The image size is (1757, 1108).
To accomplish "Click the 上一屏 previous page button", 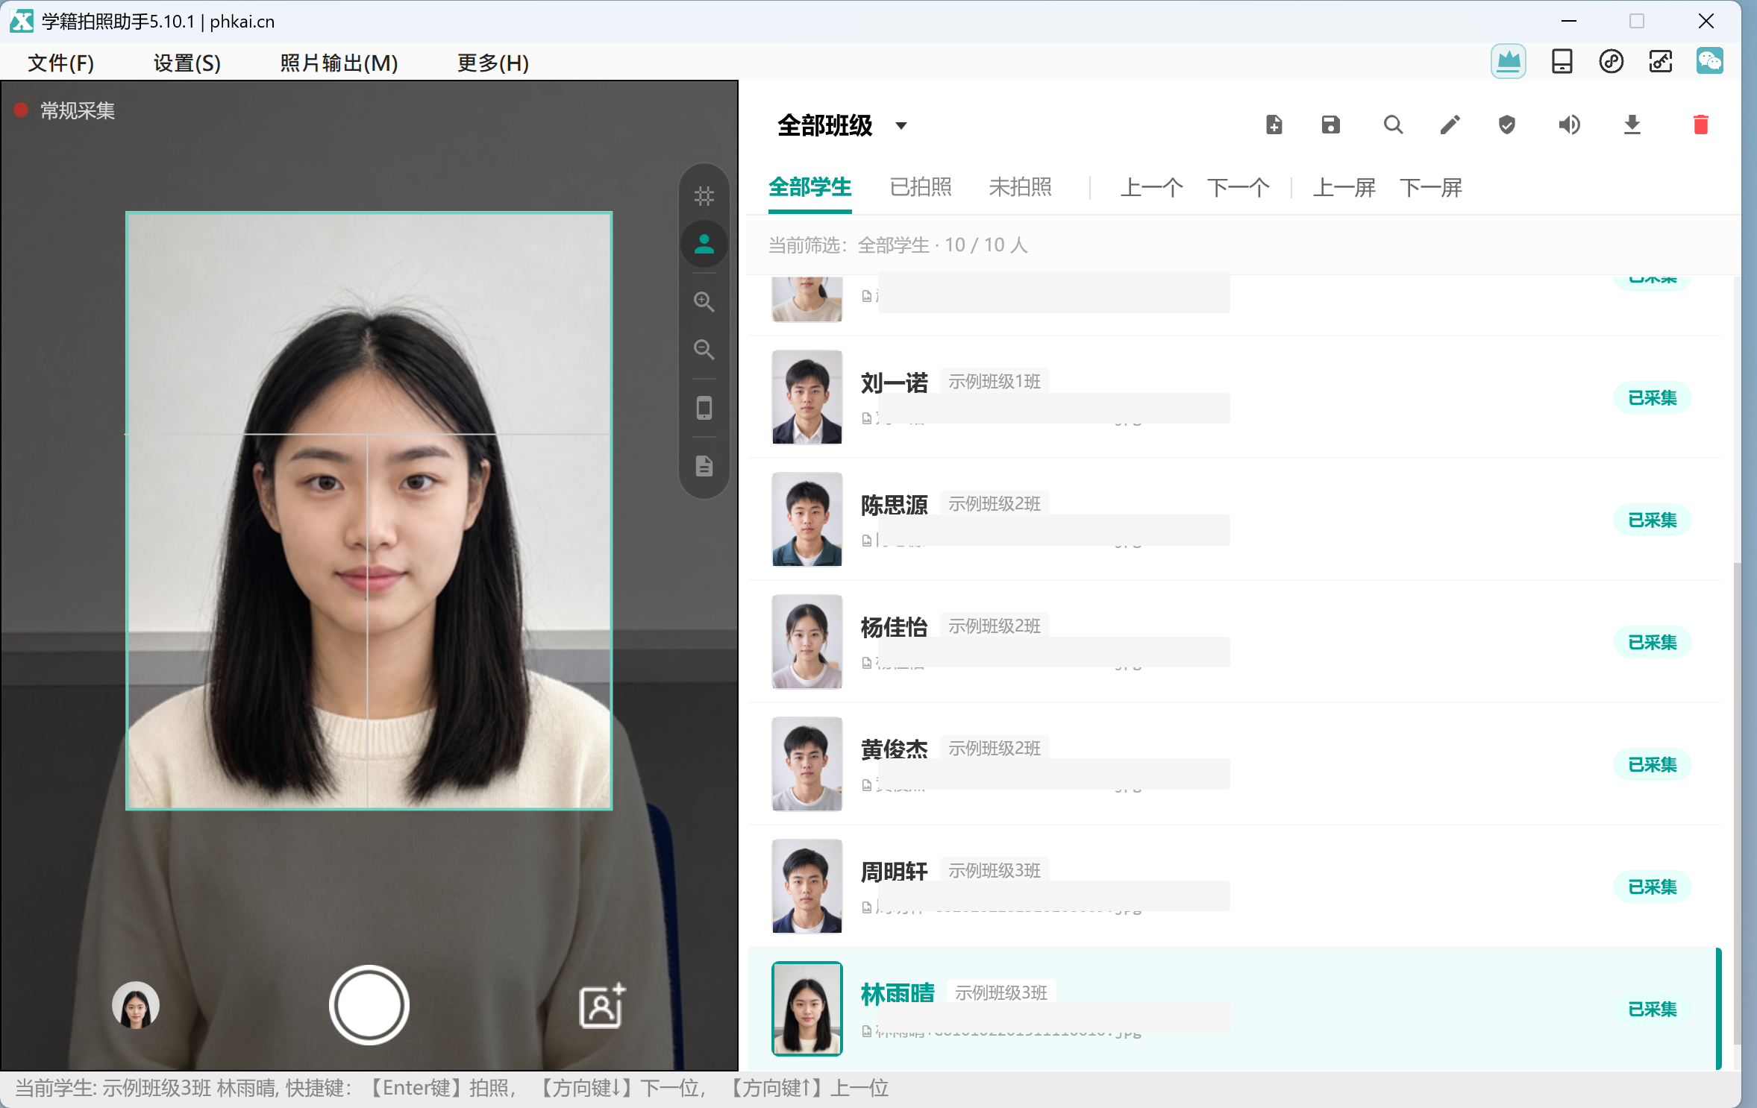I will [1344, 187].
